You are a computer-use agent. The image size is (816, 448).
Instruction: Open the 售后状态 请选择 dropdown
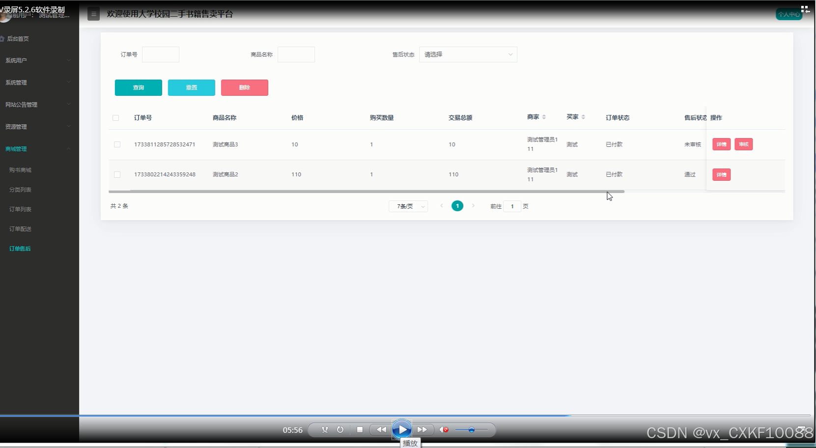pyautogui.click(x=468, y=55)
